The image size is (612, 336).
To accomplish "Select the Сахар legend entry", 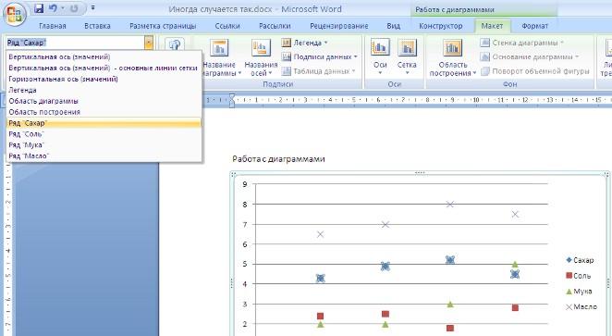I will [580, 260].
